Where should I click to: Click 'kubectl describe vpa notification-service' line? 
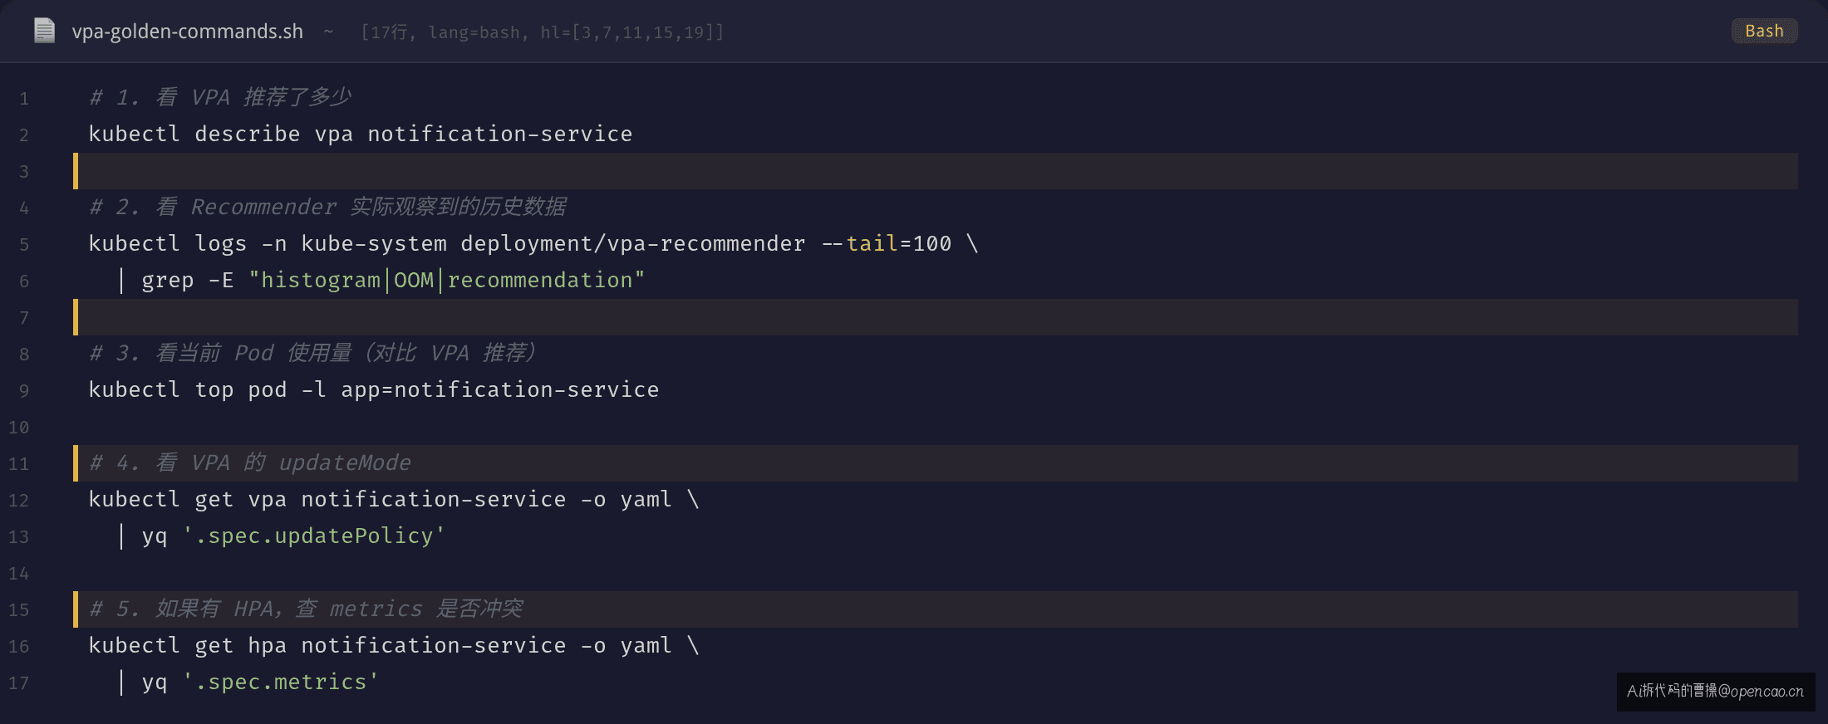(x=361, y=134)
